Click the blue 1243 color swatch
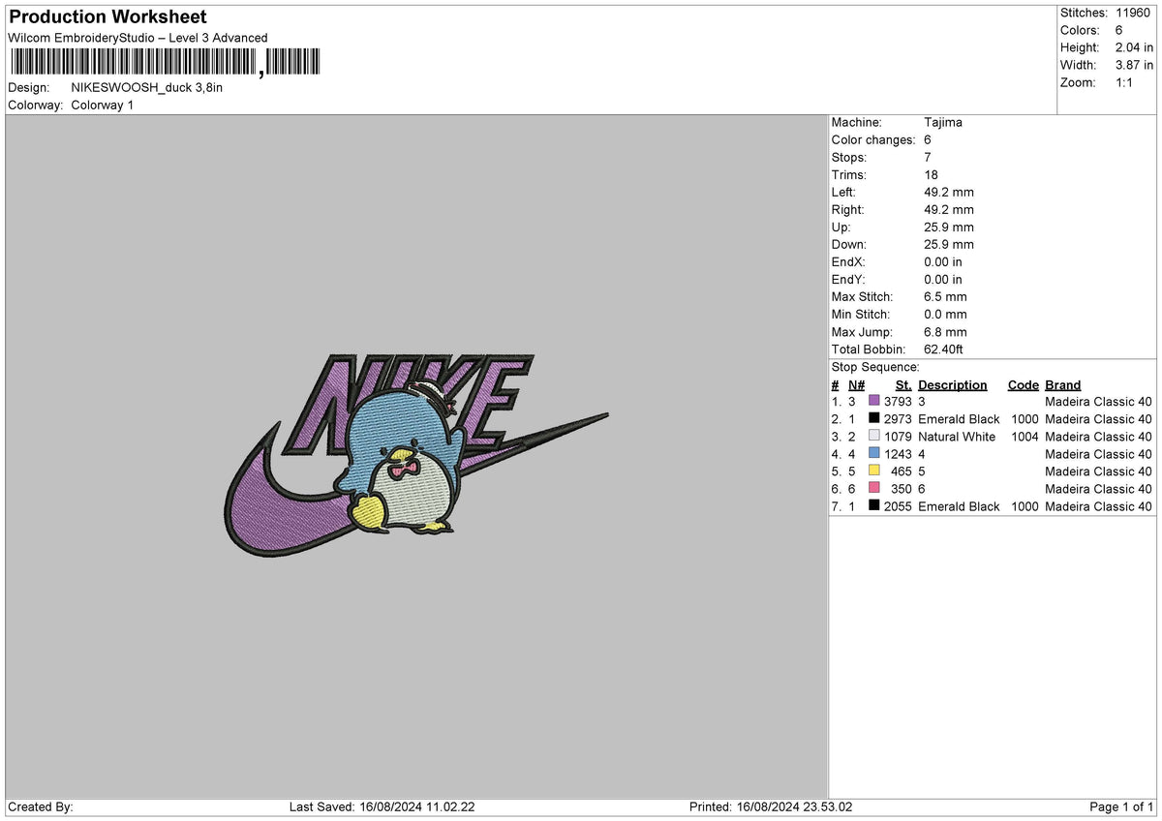Viewport: 1162px width, 821px height. click(x=874, y=453)
